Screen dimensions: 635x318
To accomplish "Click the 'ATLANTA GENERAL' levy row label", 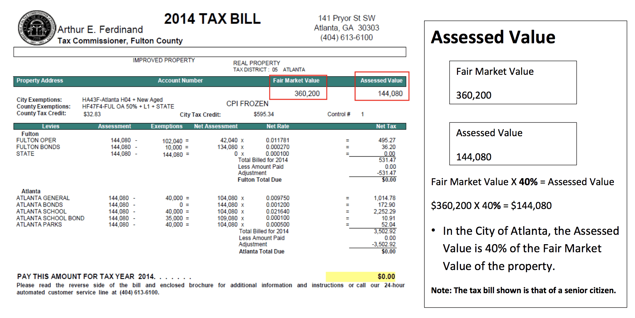I will (43, 198).
